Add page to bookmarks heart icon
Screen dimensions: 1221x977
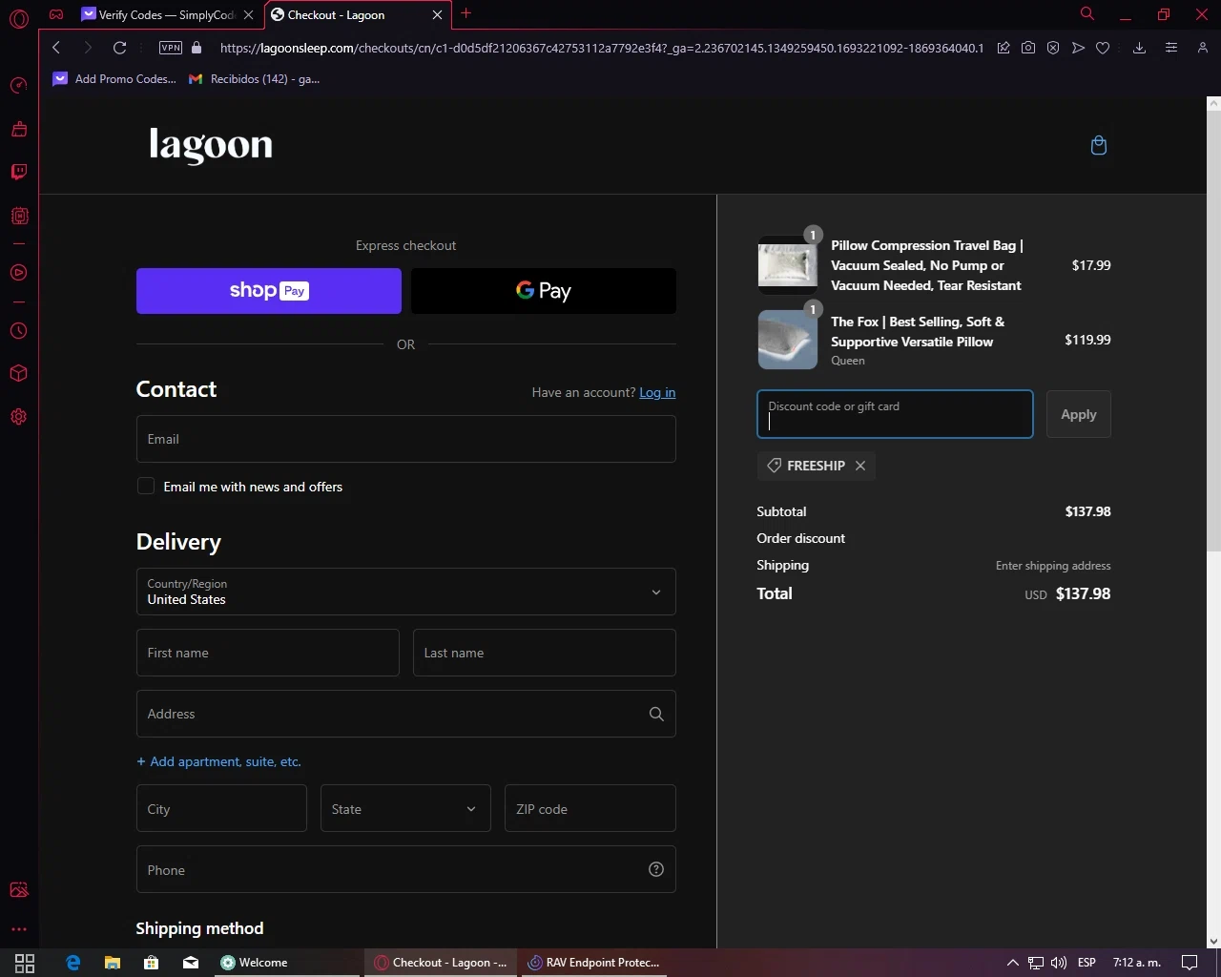coord(1103,48)
